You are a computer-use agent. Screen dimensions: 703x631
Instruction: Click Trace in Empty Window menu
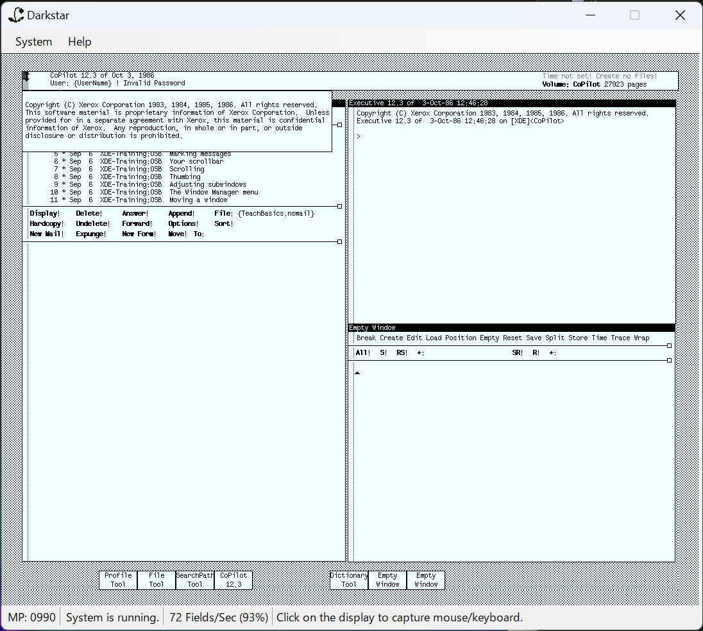(x=620, y=338)
